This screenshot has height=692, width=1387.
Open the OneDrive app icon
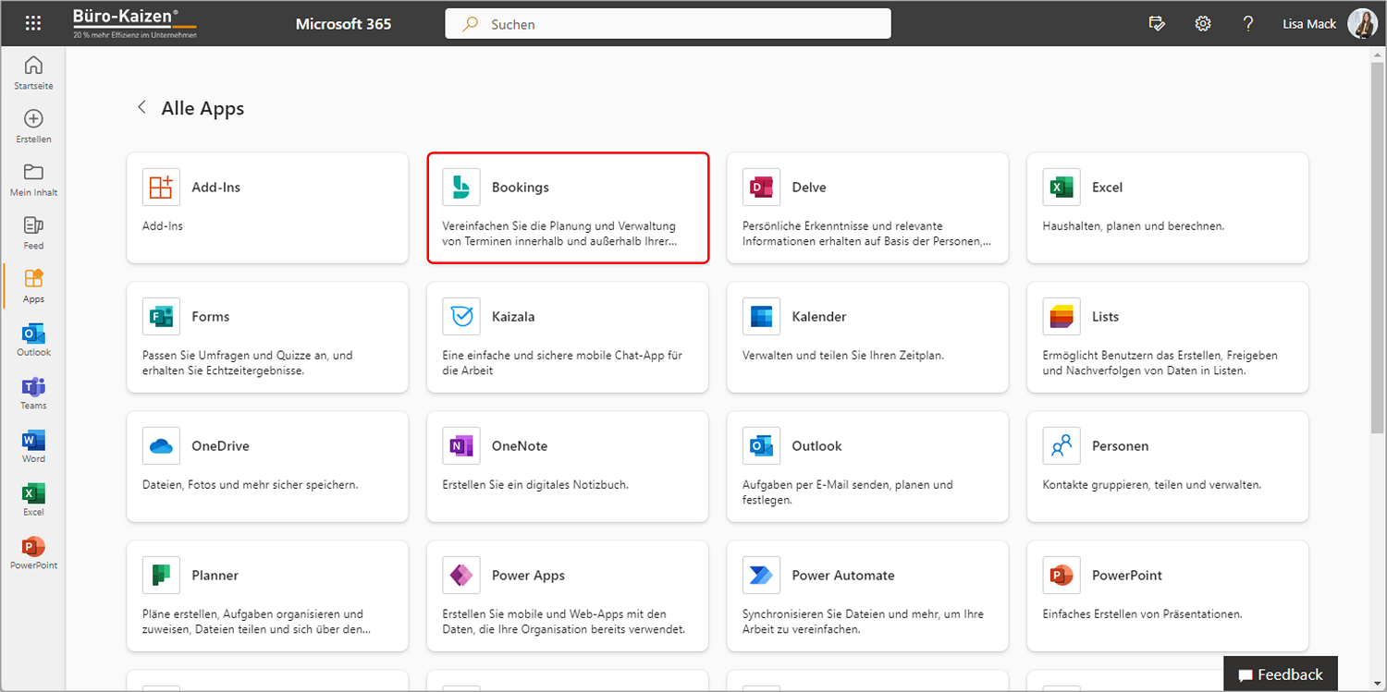tap(161, 445)
